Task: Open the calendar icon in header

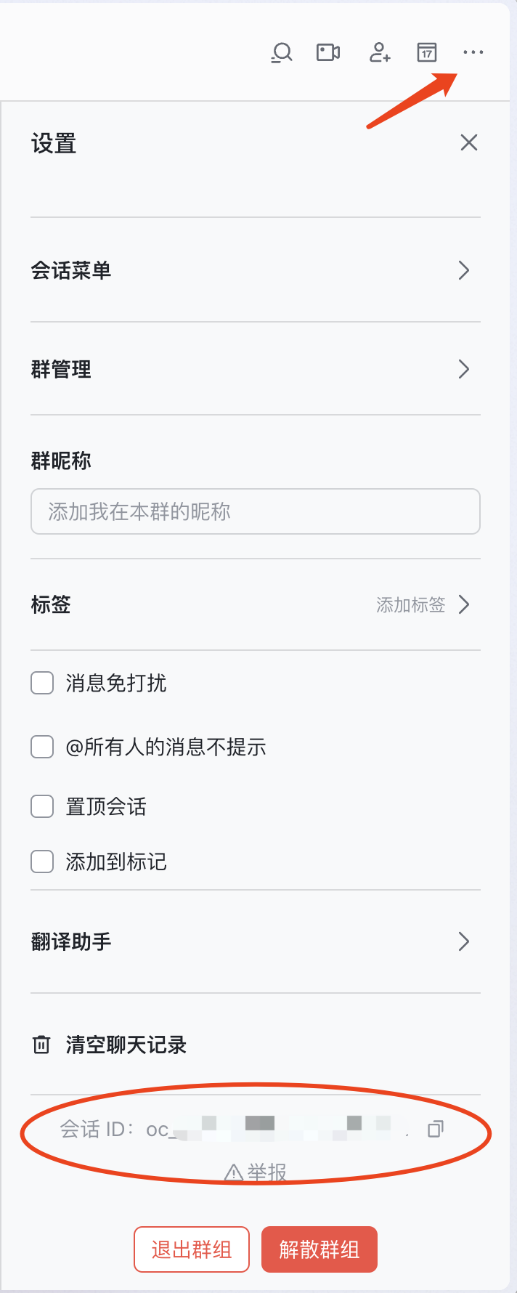Action: pyautogui.click(x=427, y=52)
